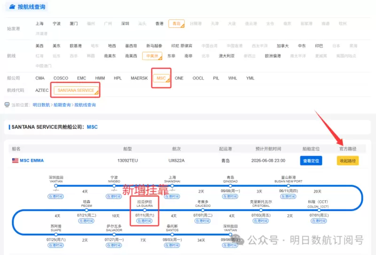Filter by carrier HMM
Image resolution: width=376 pixels, height=255 pixels.
point(100,78)
